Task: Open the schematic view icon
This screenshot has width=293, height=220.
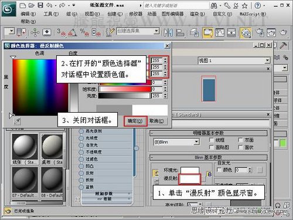Action: 231,33
